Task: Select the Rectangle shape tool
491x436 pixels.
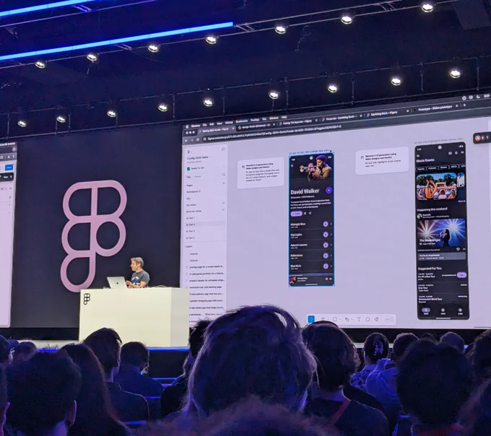Action: pos(335,319)
